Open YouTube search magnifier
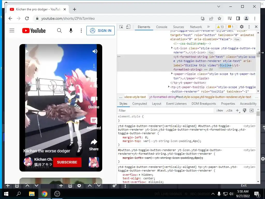265x199 pixels. click(59, 31)
